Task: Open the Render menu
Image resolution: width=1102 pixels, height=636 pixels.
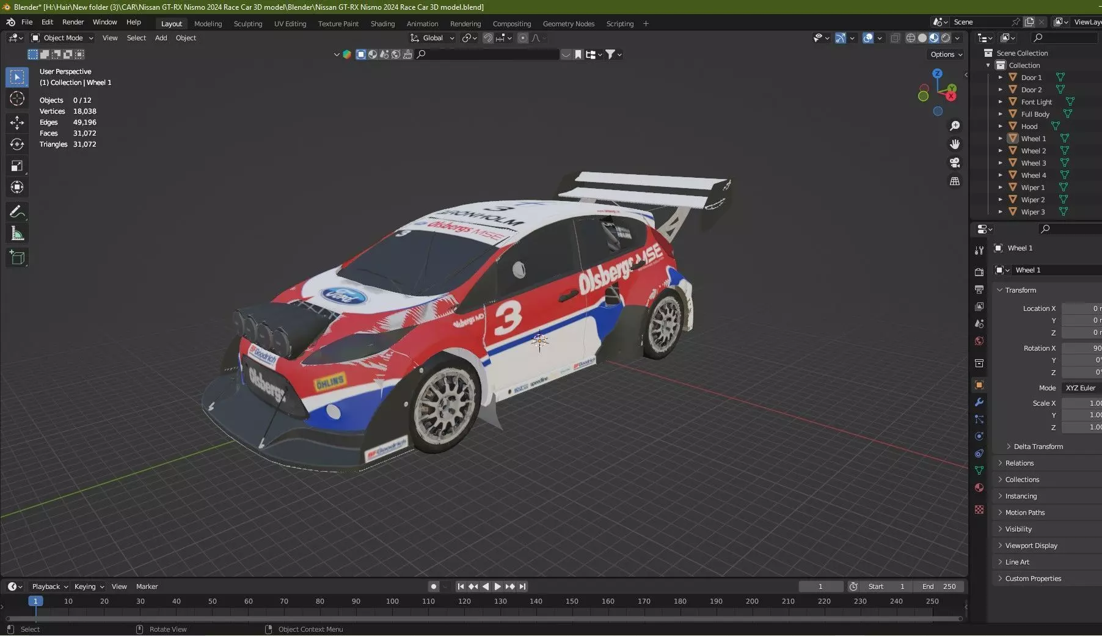Action: point(73,22)
